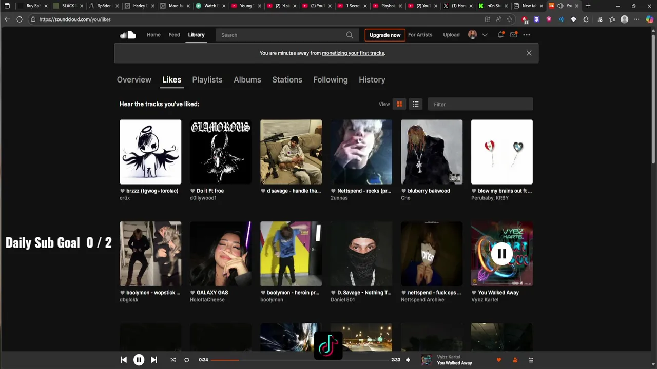657x369 pixels.
Task: Click the SoundCloud logo
Action: [128, 35]
